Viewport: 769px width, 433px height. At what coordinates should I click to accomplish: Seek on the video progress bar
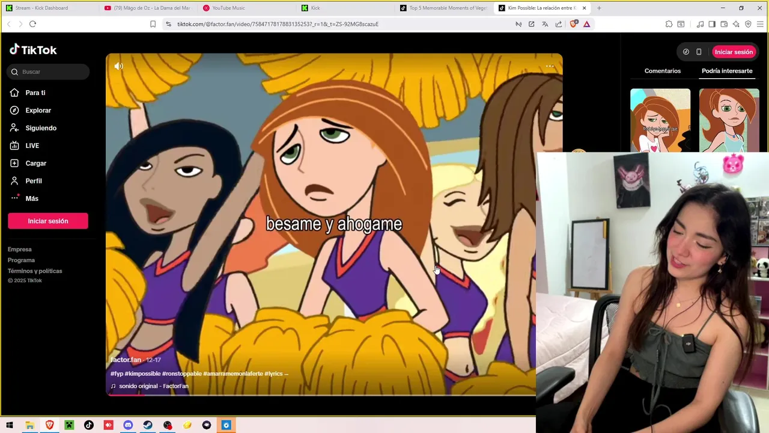[321, 395]
